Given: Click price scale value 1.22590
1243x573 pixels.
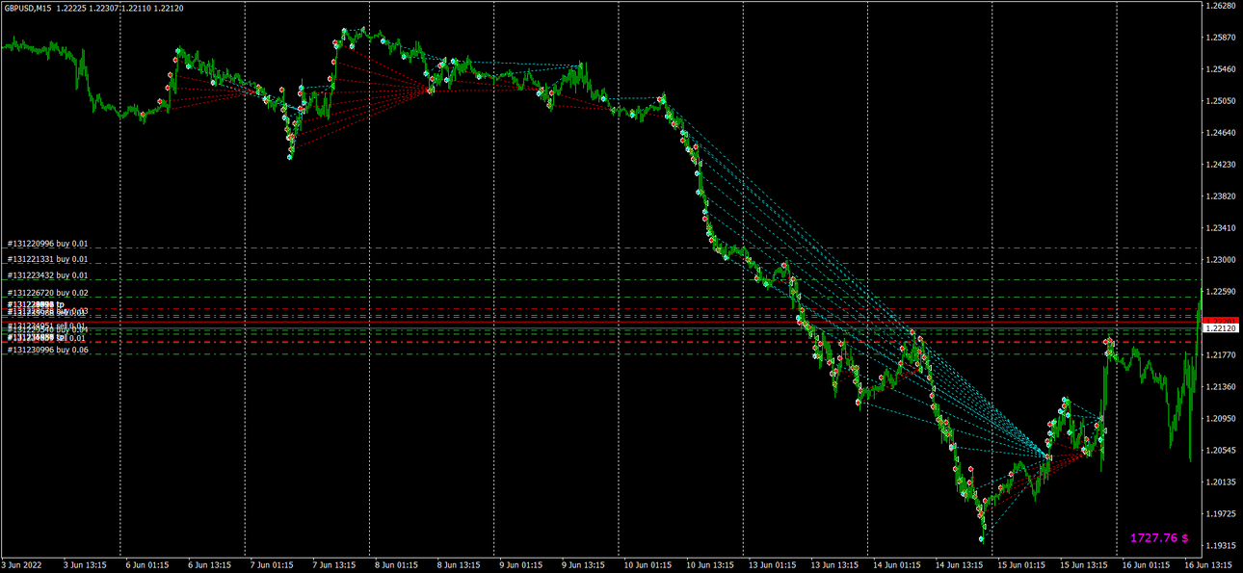Looking at the screenshot, I should click(1221, 292).
